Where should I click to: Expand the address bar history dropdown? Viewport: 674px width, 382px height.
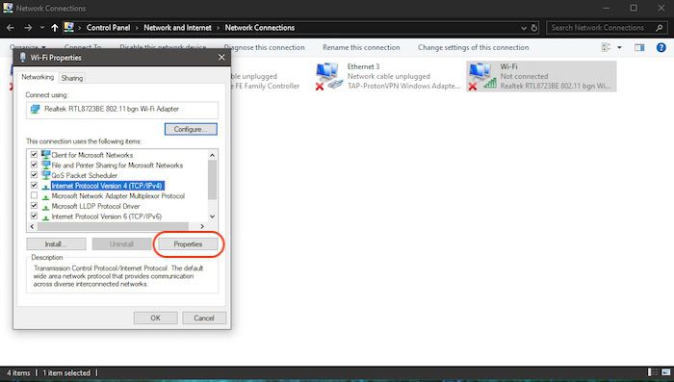pos(524,28)
